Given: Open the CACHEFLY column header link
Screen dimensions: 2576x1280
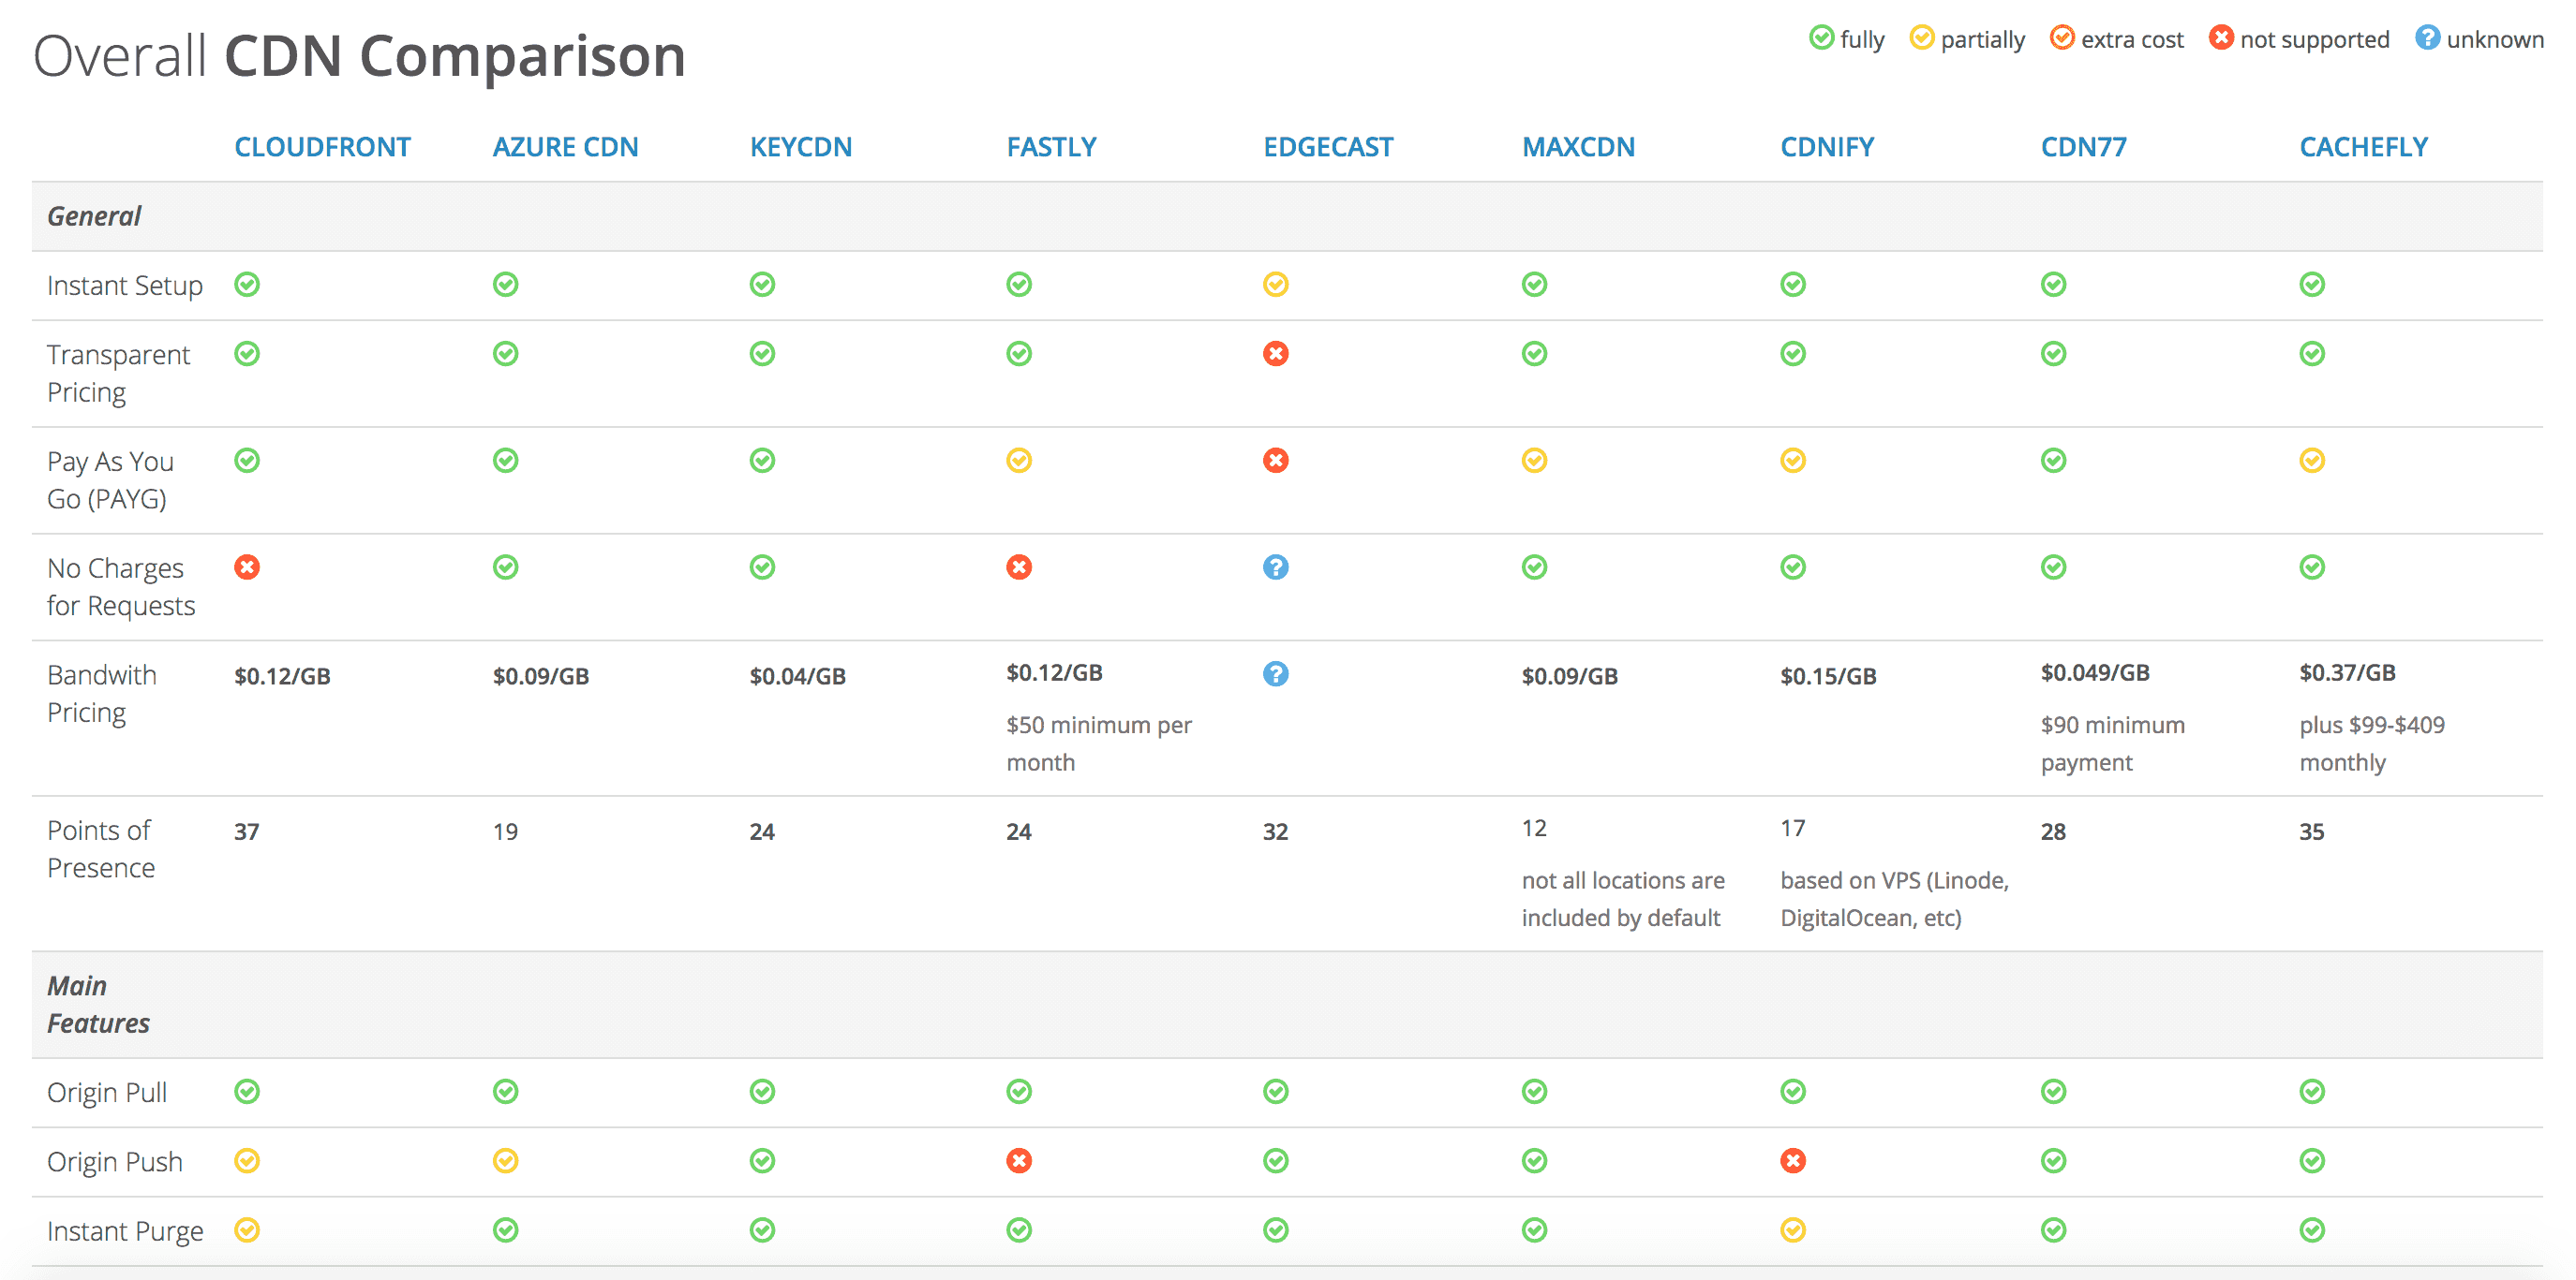Looking at the screenshot, I should point(2363,147).
